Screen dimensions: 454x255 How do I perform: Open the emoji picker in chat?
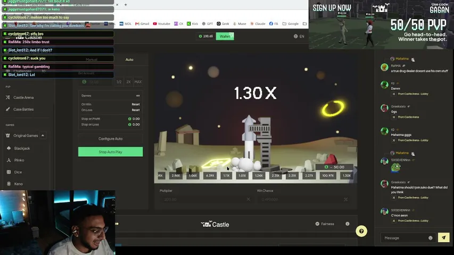point(431,238)
